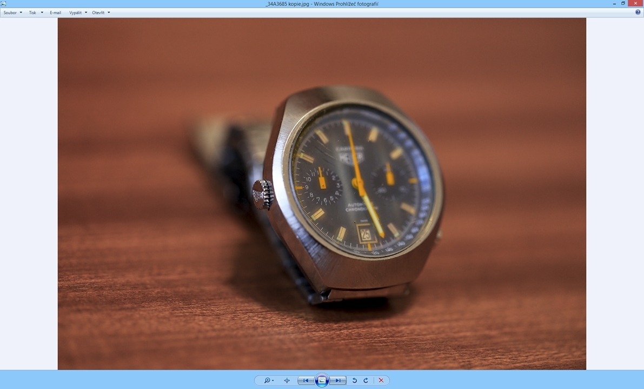Restore down the photo viewer window
This screenshot has width=644, height=389.
[623, 4]
